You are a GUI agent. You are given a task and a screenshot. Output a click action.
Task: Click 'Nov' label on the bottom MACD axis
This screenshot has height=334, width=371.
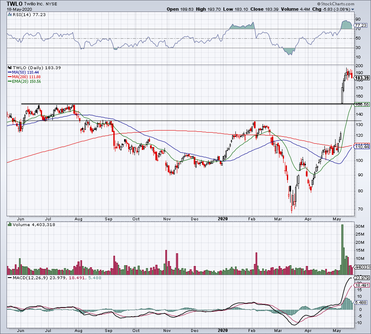click(167, 330)
